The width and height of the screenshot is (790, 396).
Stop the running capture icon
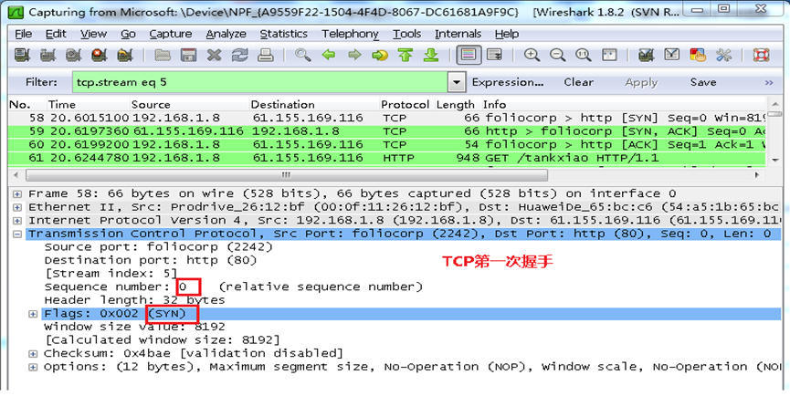pyautogui.click(x=100, y=55)
